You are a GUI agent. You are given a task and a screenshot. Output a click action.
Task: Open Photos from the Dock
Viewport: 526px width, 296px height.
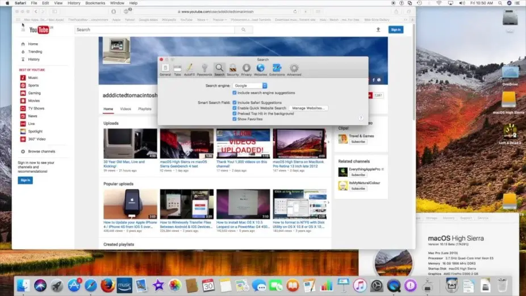(174, 286)
